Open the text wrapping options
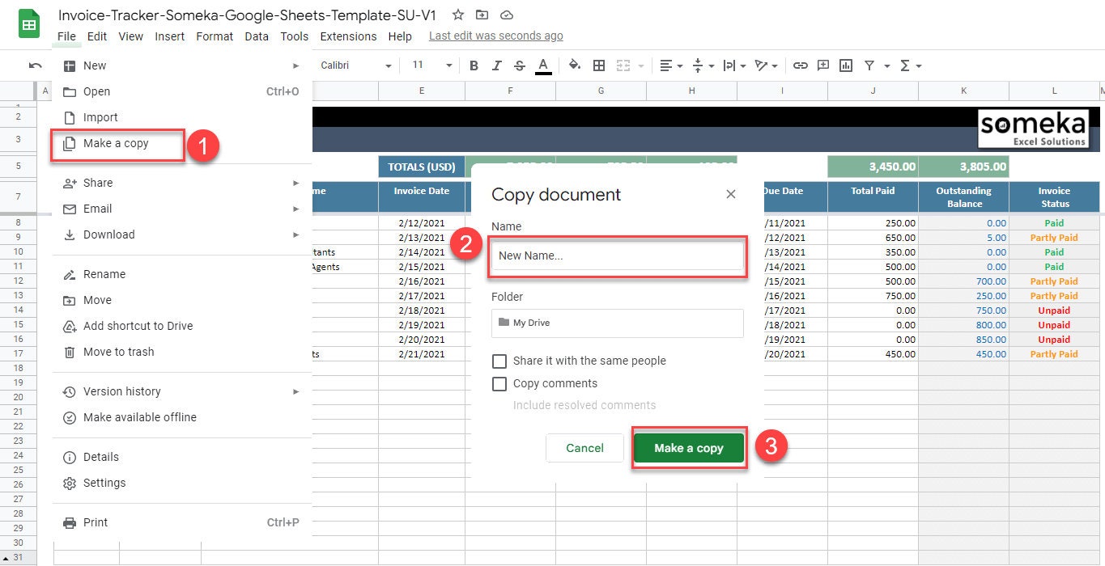Image resolution: width=1105 pixels, height=566 pixels. 734,65
